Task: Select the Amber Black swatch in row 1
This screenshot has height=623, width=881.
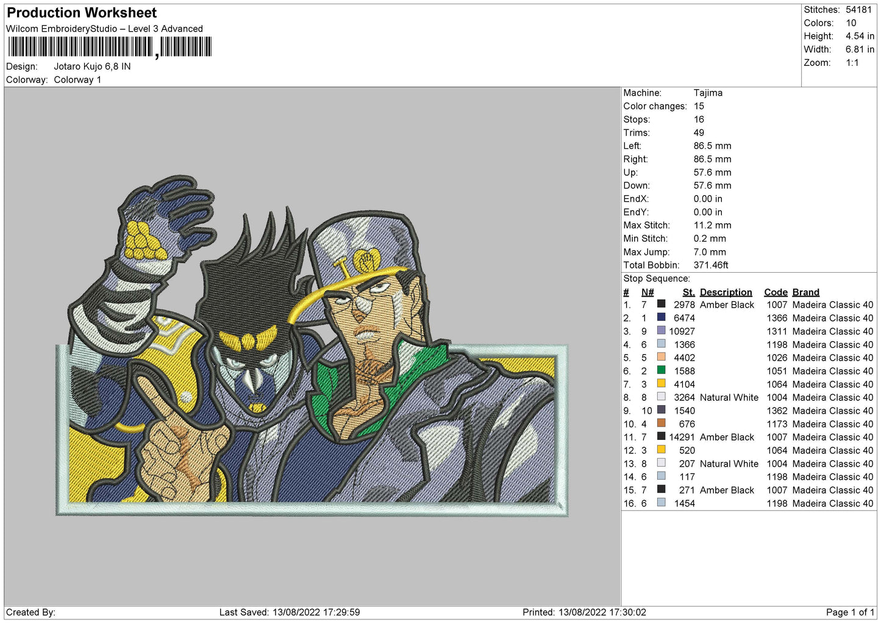Action: (661, 304)
